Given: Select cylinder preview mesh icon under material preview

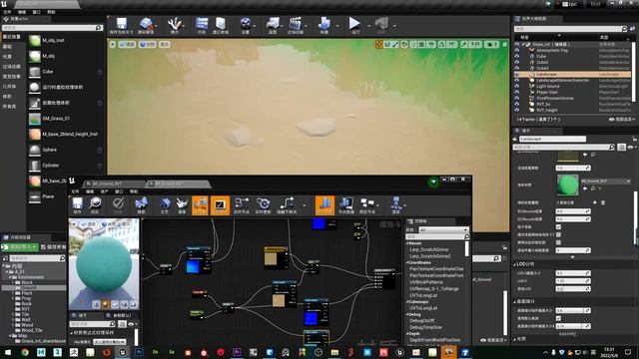Looking at the screenshot, I should point(96,304).
